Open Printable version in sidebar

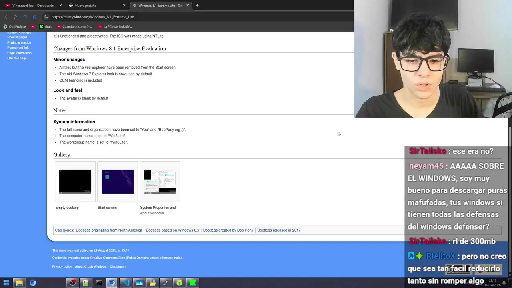(19, 42)
